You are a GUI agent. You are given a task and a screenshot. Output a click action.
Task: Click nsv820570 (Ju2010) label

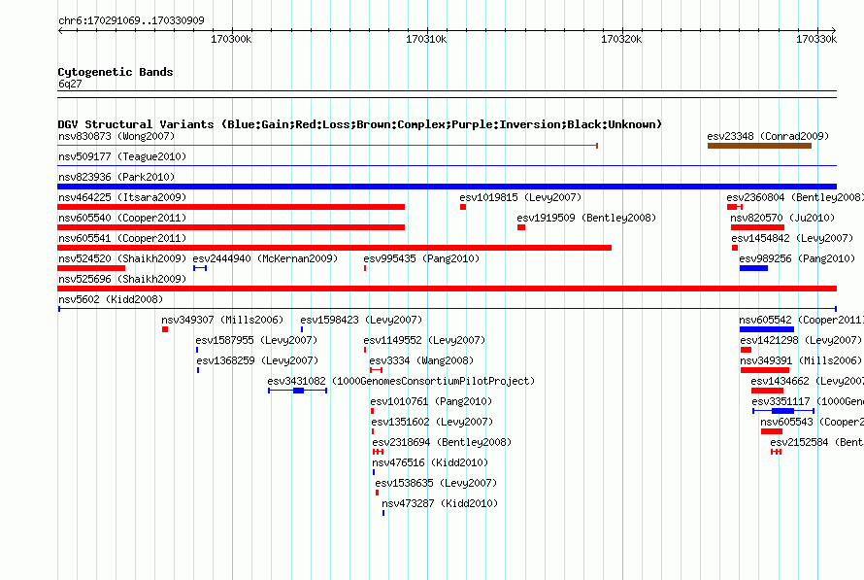point(782,218)
